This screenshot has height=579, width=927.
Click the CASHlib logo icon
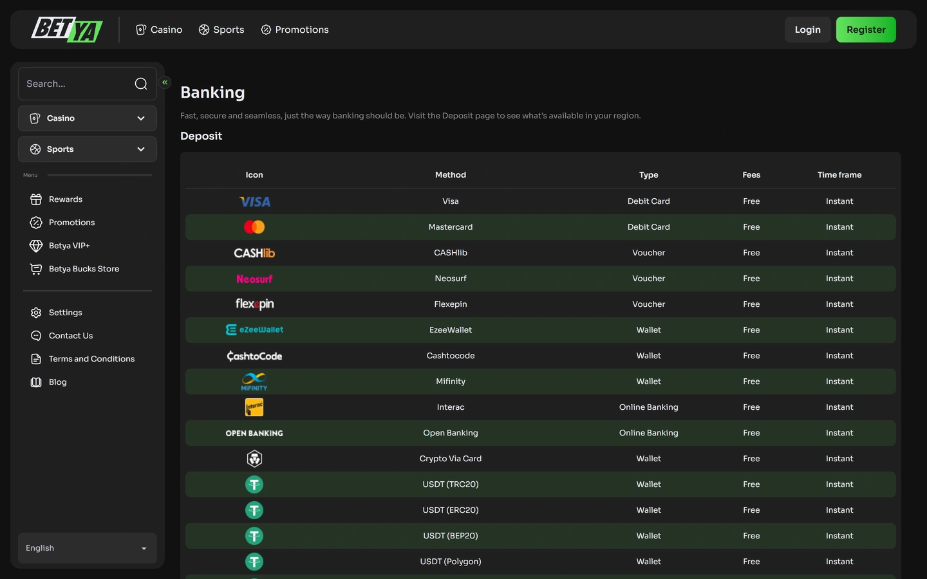254,253
